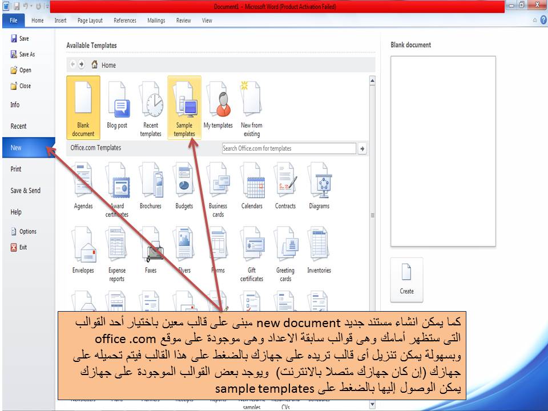
Task: Click the template list scroll up arrow
Action: pos(372,80)
